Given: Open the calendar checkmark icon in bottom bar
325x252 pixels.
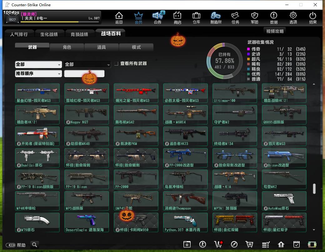Looking at the screenshot, I should 296,245.
